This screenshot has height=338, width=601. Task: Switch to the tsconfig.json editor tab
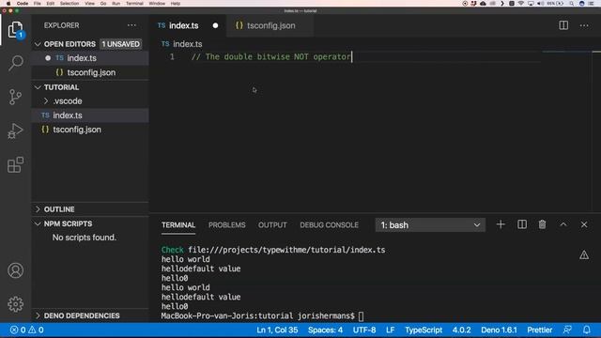tap(270, 25)
